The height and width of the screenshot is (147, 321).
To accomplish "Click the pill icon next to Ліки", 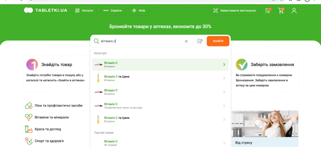I will 28,105.
